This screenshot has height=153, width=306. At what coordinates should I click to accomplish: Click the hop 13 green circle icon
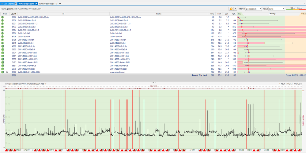(2, 56)
